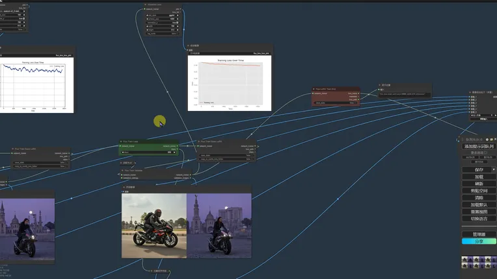Collapse the red Flux LoRA Train End node
The height and width of the screenshot is (279, 497).
315,89
